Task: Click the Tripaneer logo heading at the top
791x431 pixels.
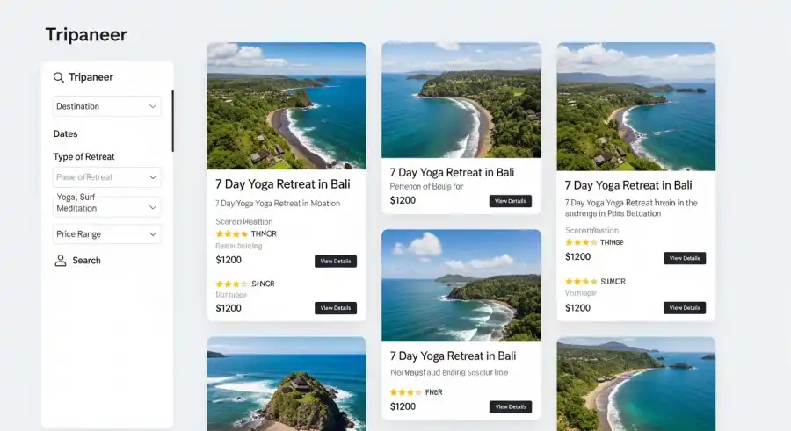Action: 86,35
